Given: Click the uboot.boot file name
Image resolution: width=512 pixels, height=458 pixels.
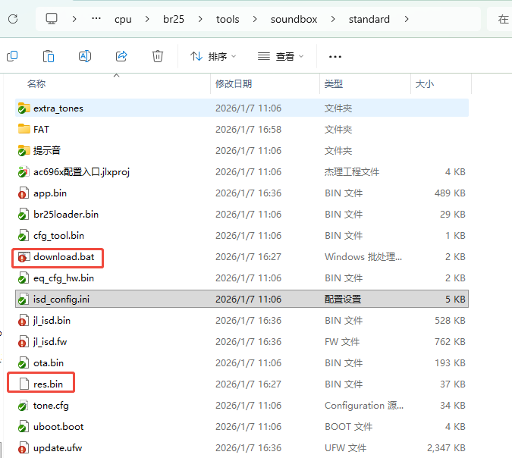Looking at the screenshot, I should (58, 427).
